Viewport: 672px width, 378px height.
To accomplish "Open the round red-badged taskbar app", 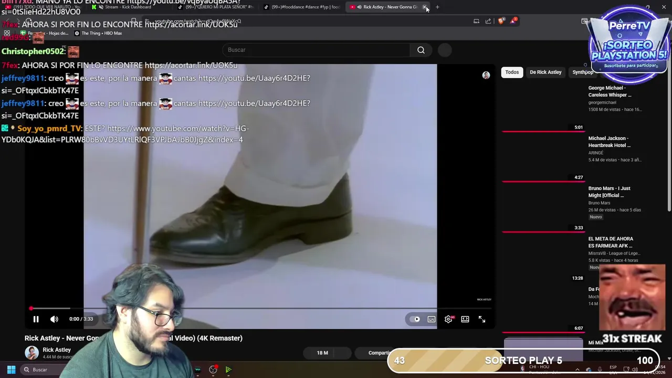I will [213, 370].
